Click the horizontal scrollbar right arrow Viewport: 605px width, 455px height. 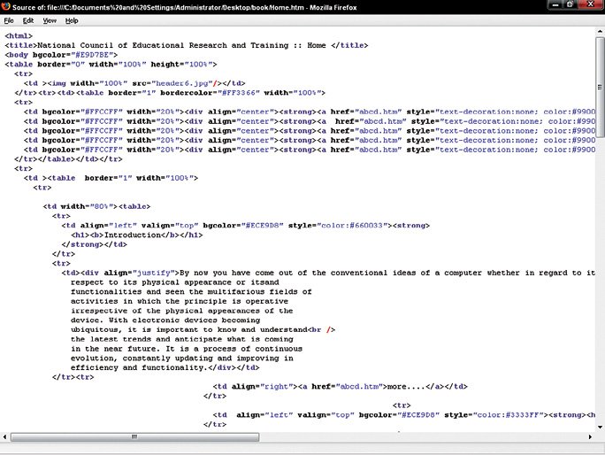590,436
